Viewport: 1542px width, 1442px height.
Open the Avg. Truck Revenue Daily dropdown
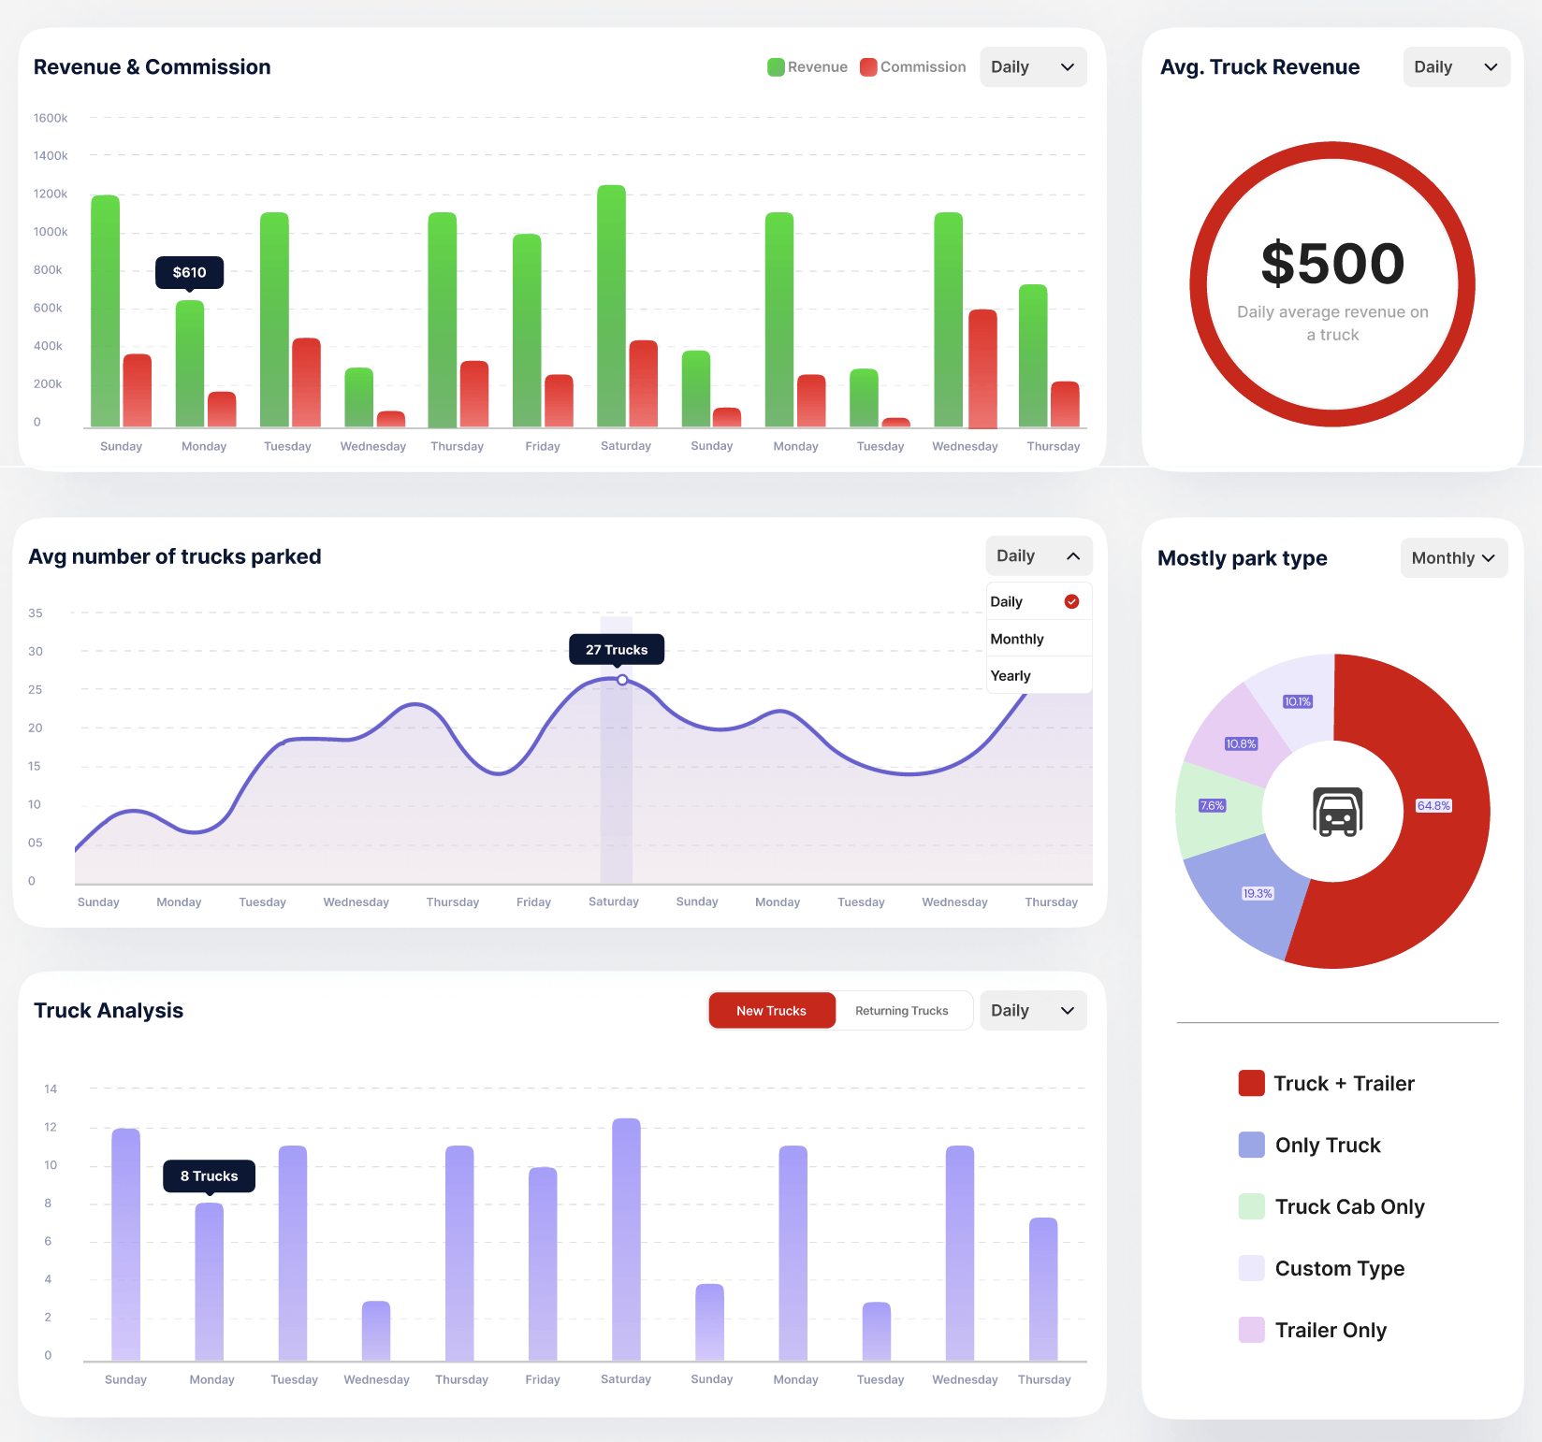pyautogui.click(x=1456, y=67)
